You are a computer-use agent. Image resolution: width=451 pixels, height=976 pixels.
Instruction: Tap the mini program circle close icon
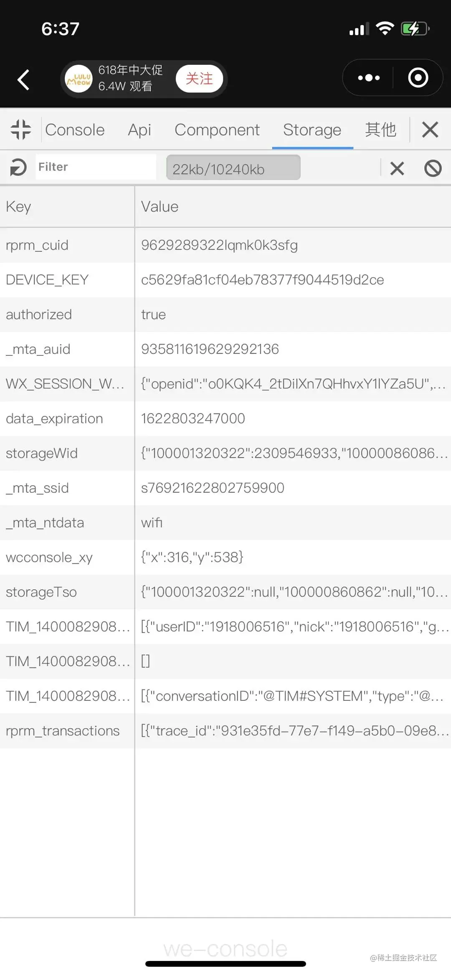(x=418, y=78)
